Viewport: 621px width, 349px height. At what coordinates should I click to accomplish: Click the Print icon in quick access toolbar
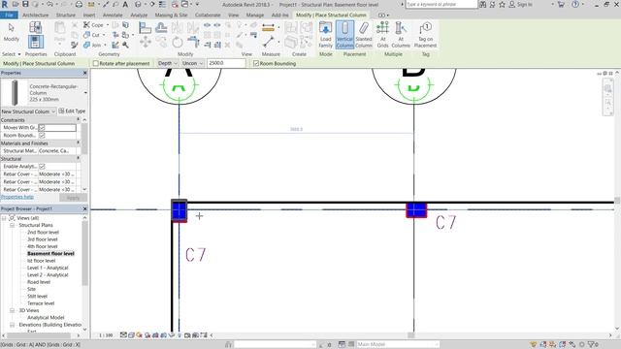79,4
